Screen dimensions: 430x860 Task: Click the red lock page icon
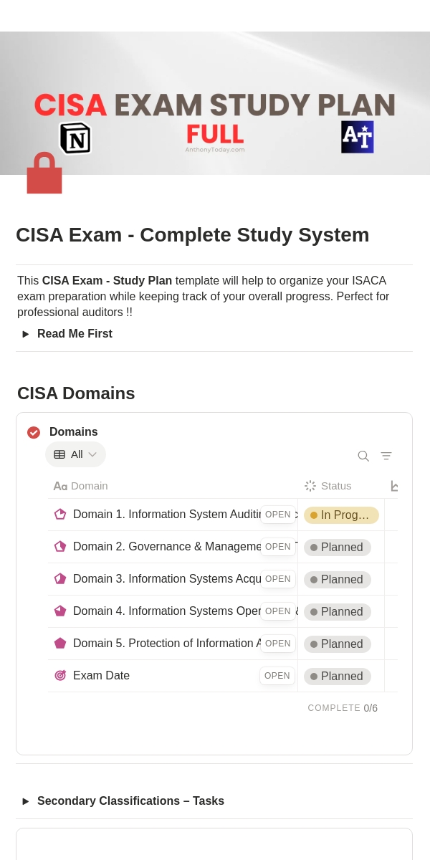pos(44,173)
